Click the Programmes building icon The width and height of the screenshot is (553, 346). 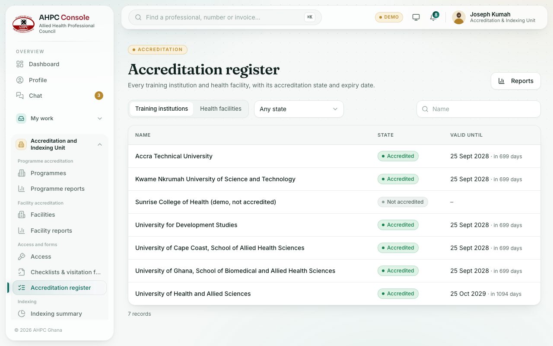(x=22, y=173)
